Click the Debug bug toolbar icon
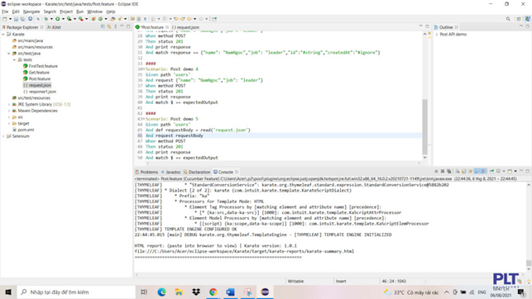Viewport: 532px width, 299px height. click(46, 19)
